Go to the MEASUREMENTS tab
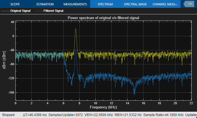 [75, 4]
